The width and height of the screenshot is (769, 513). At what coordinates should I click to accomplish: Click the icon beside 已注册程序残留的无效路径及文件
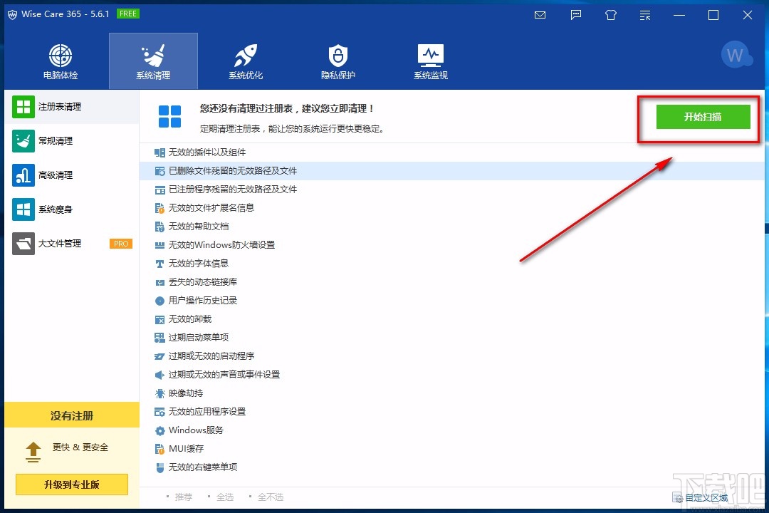point(159,190)
